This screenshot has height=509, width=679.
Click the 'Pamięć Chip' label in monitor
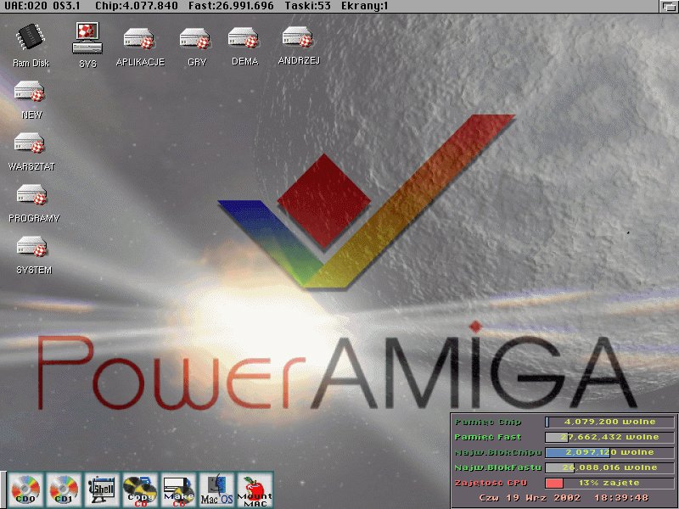click(x=488, y=422)
